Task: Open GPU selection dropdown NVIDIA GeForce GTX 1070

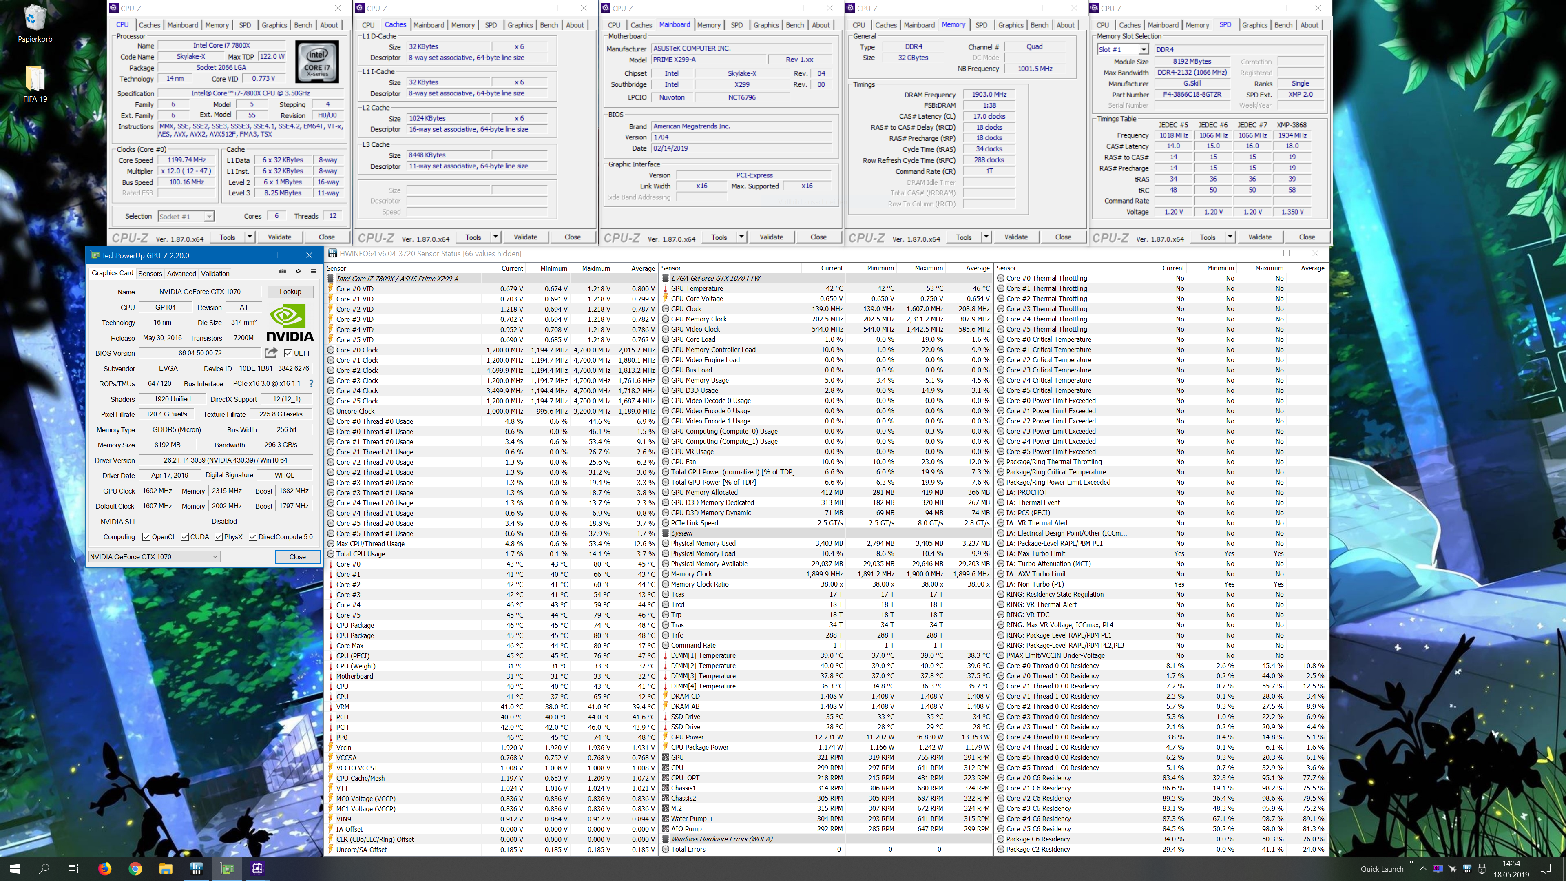Action: coord(154,557)
